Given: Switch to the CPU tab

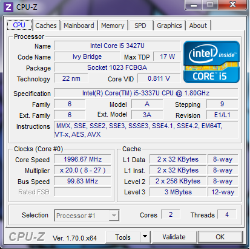Looking at the screenshot, I should pyautogui.click(x=19, y=25).
